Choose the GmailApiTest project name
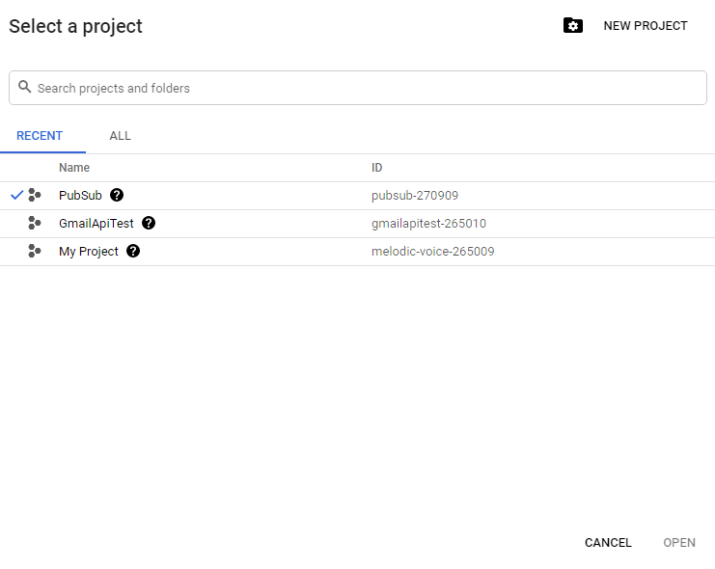 pyautogui.click(x=96, y=223)
